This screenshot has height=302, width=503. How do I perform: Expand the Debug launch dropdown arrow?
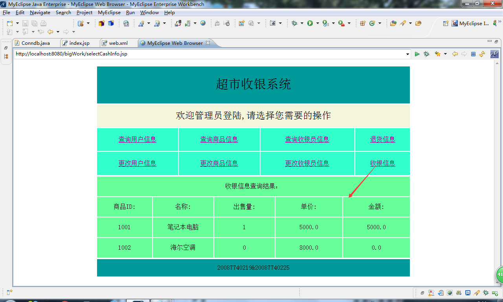302,24
